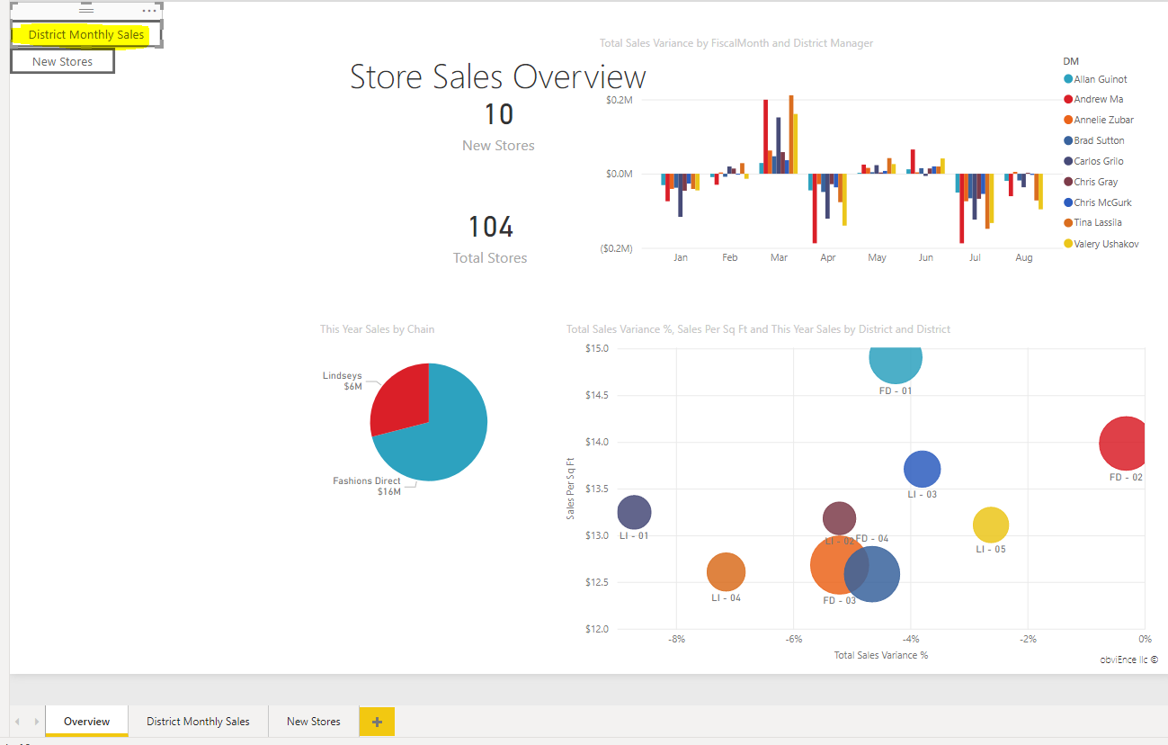Select Brad Sutton legend entry
Screen dimensions: 1168x745
1093,140
